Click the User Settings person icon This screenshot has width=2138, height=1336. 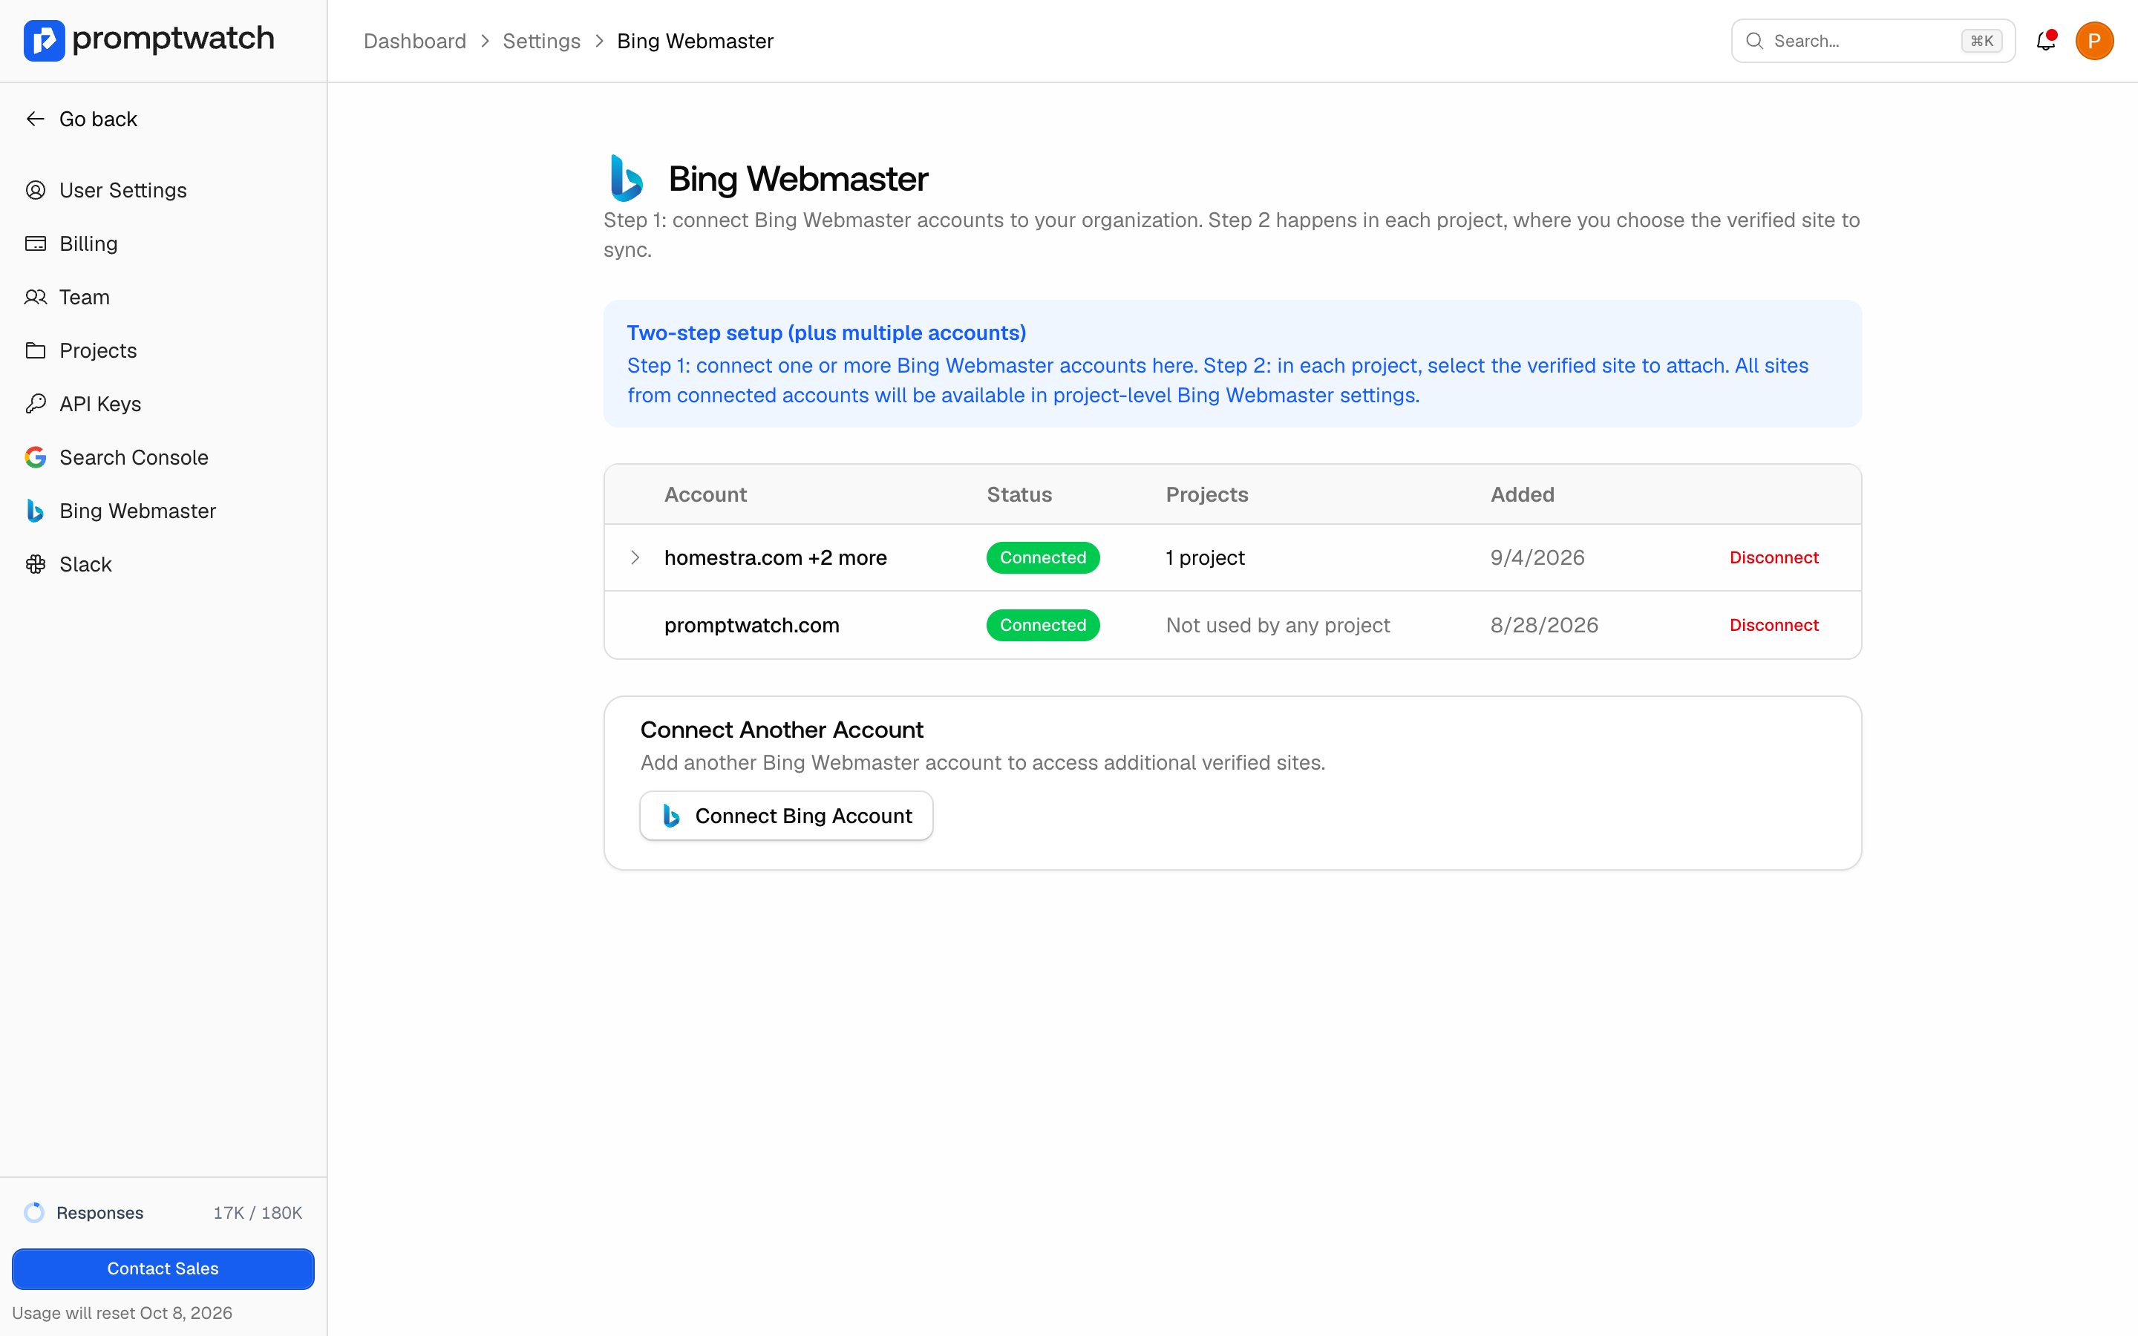click(x=36, y=190)
